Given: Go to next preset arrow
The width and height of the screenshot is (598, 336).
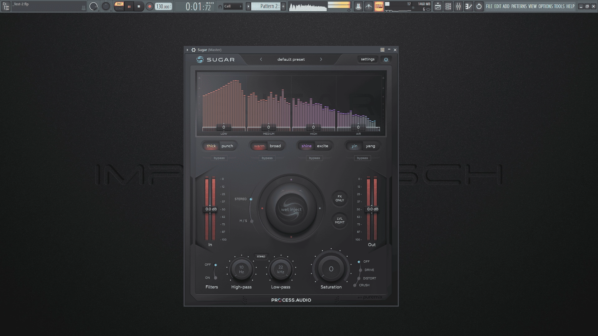Looking at the screenshot, I should click(321, 59).
